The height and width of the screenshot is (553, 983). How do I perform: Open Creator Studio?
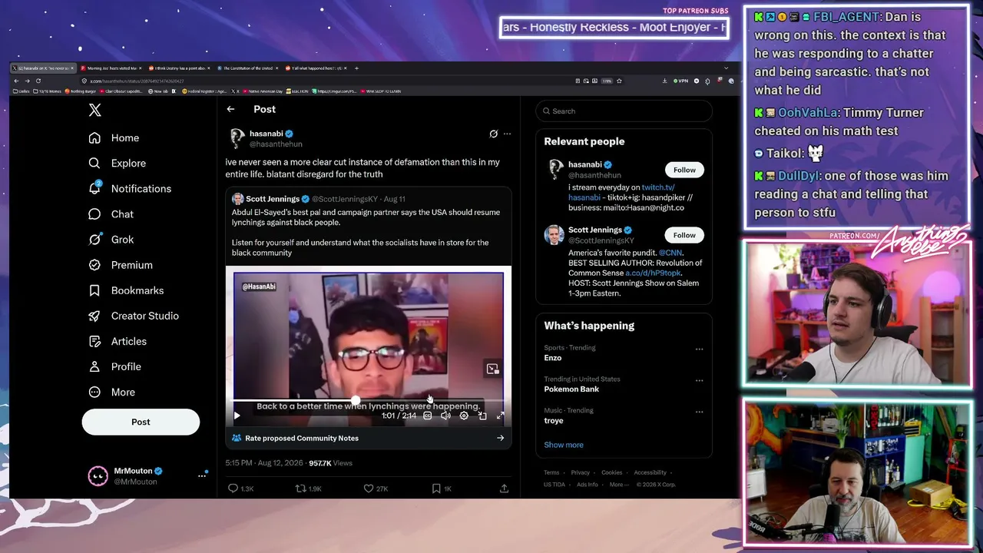point(134,316)
